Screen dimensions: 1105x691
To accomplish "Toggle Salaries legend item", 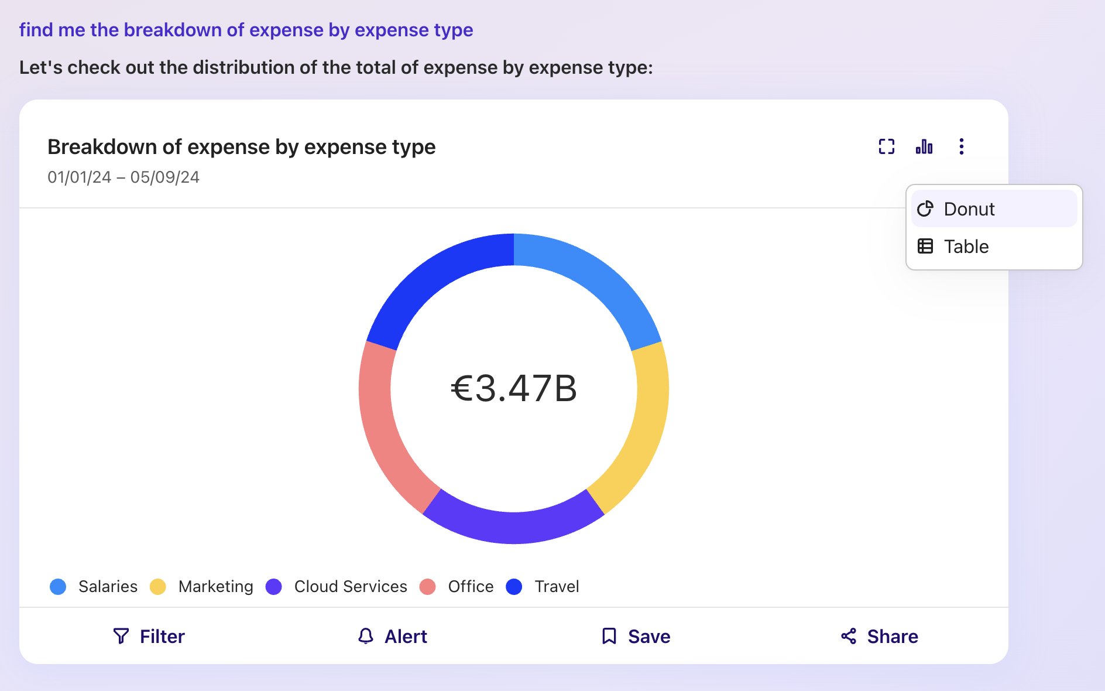I will (94, 586).
